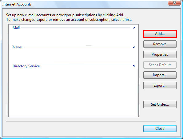
Task: Click the instruction text about clicking Add
Action: [65, 15]
